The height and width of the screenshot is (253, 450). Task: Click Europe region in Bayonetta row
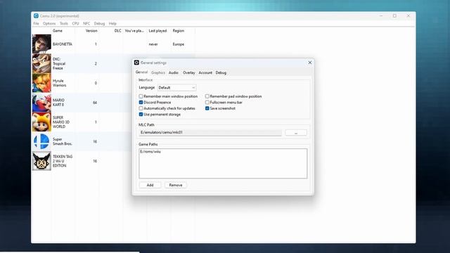click(x=178, y=44)
